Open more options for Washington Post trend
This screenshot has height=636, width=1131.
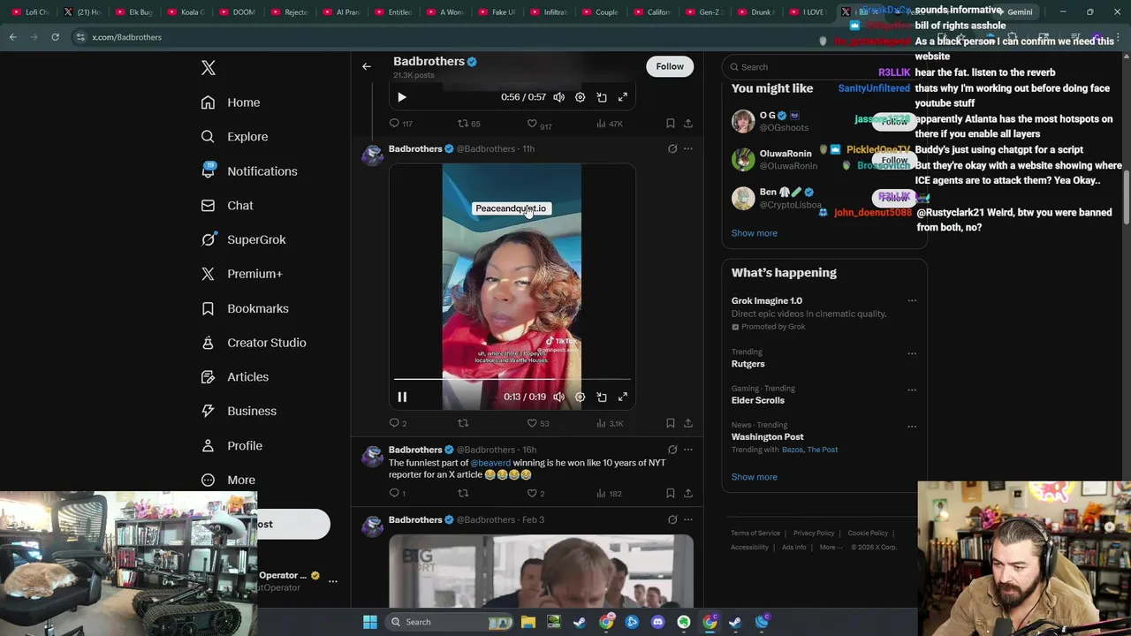[912, 427]
